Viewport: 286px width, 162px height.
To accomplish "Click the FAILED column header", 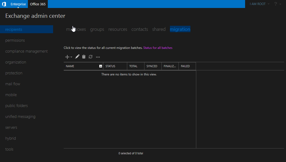I will click(x=185, y=66).
